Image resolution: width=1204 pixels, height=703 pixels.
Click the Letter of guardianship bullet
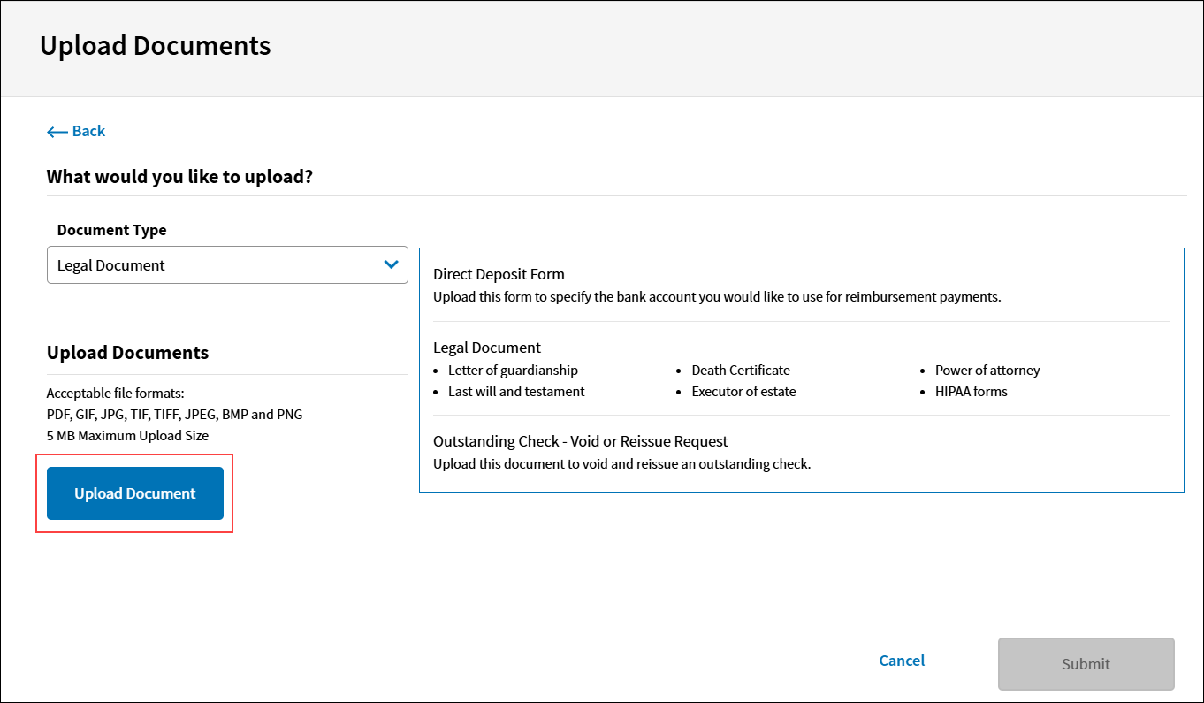513,371
